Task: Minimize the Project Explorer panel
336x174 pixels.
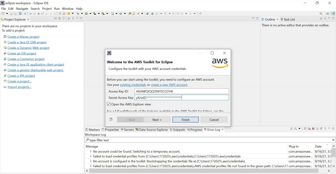Action: point(77,18)
